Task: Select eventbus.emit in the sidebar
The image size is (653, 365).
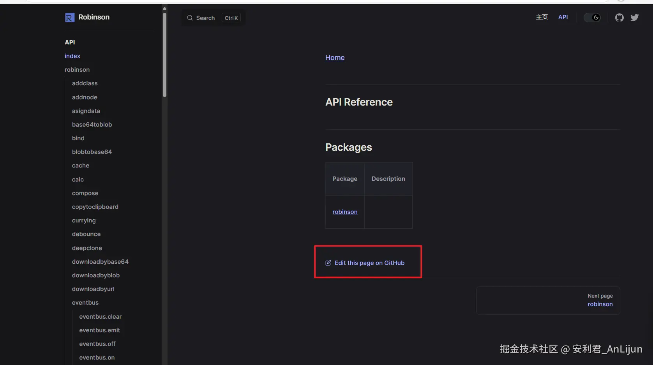Action: click(99, 330)
